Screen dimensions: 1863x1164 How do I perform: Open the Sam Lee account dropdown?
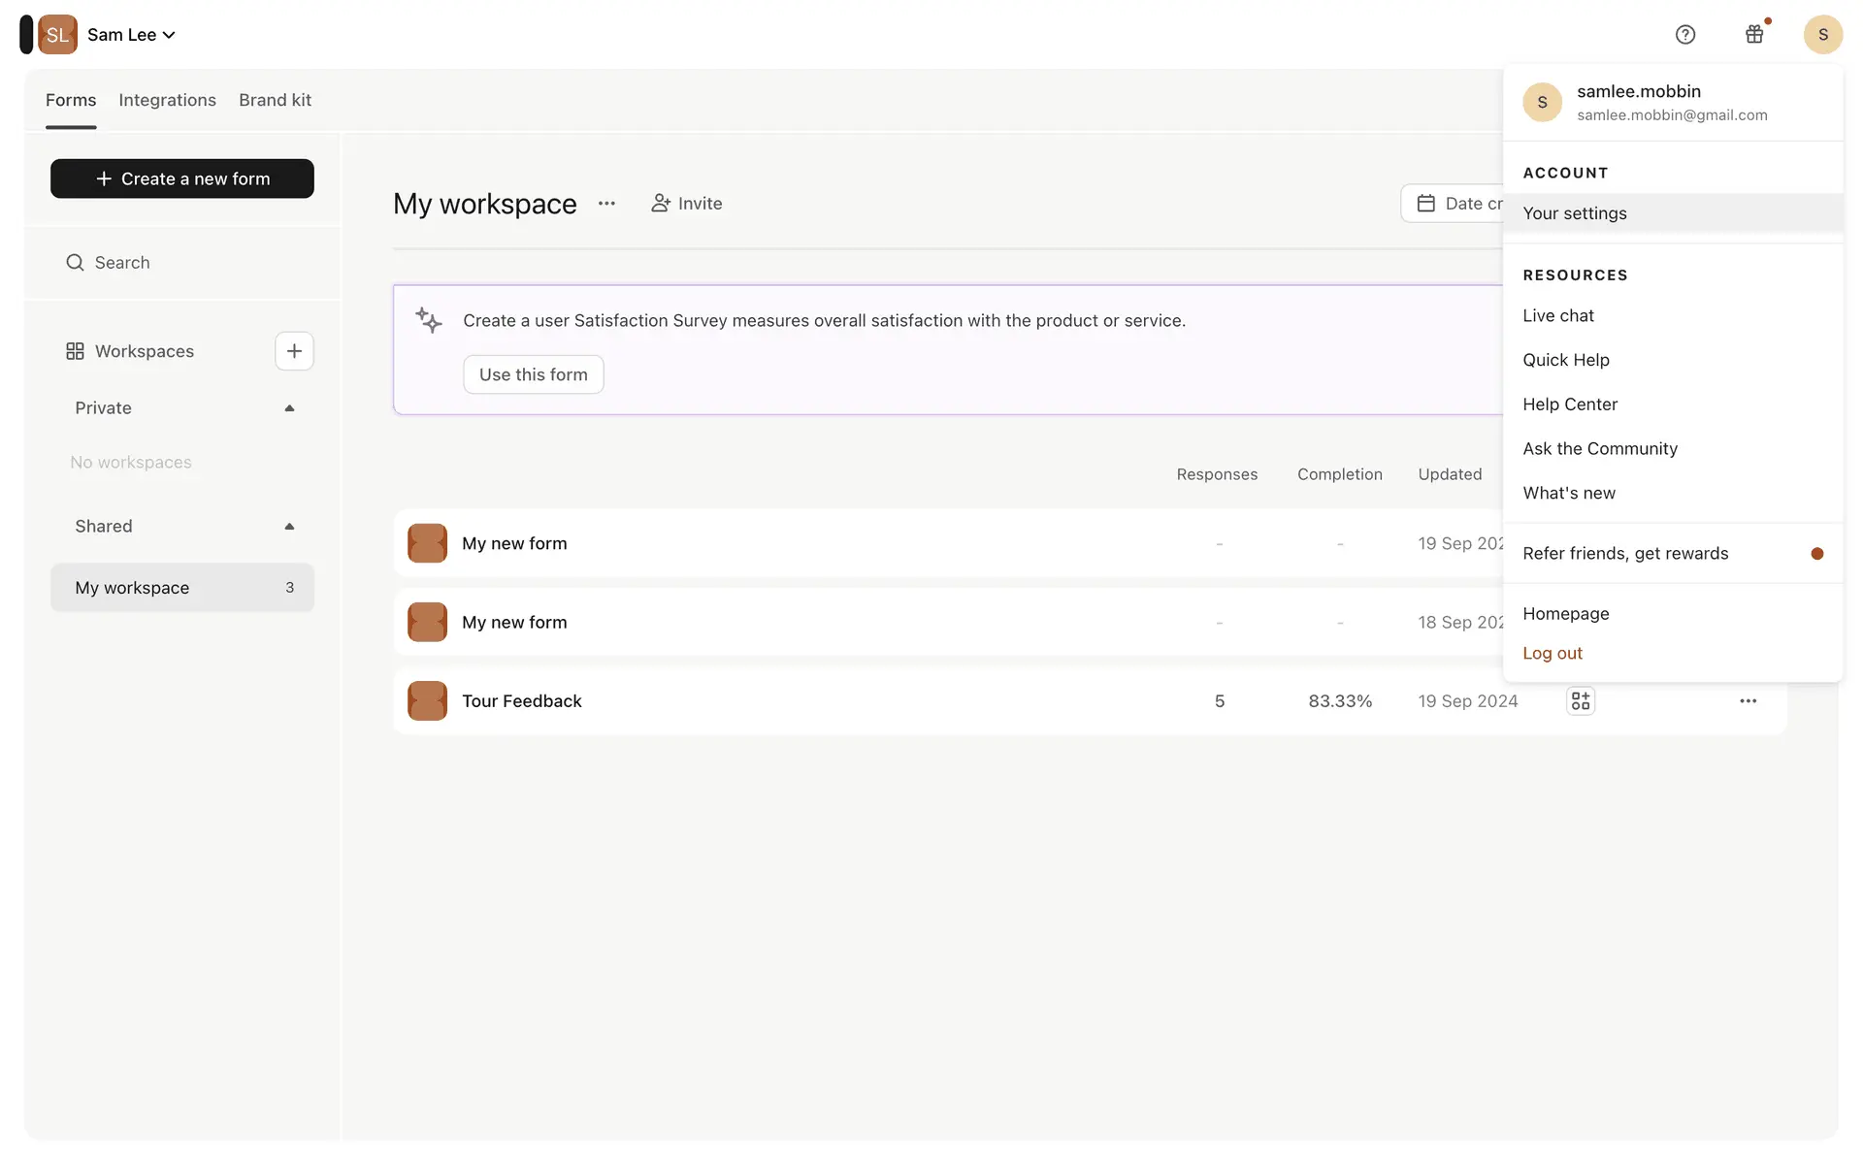(130, 35)
